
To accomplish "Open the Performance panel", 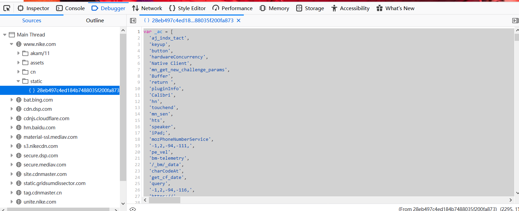I will [215, 8].
